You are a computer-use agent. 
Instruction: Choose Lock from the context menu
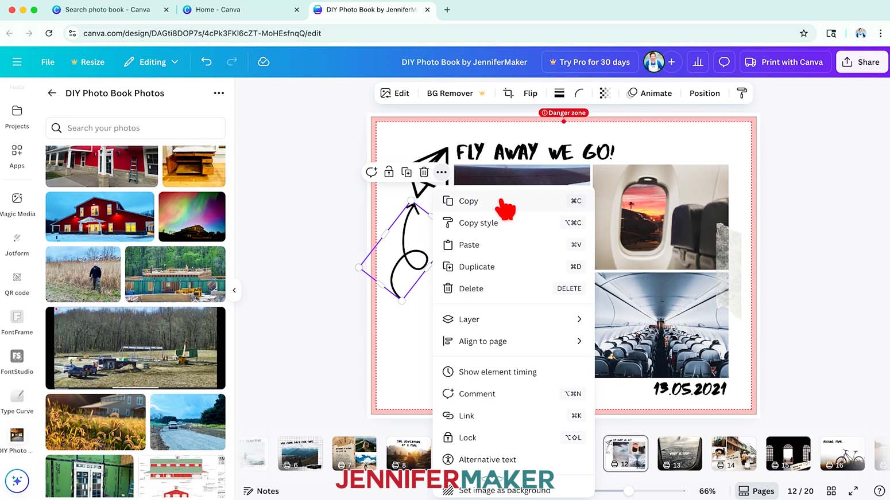pos(513,437)
